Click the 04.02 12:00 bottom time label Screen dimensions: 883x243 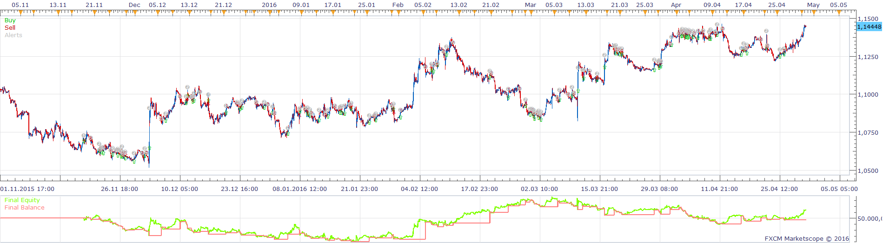point(419,189)
